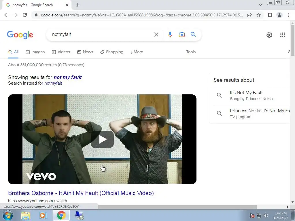This screenshot has height=221, width=295.
Task: Open the Tools filter options
Action: [x=191, y=52]
